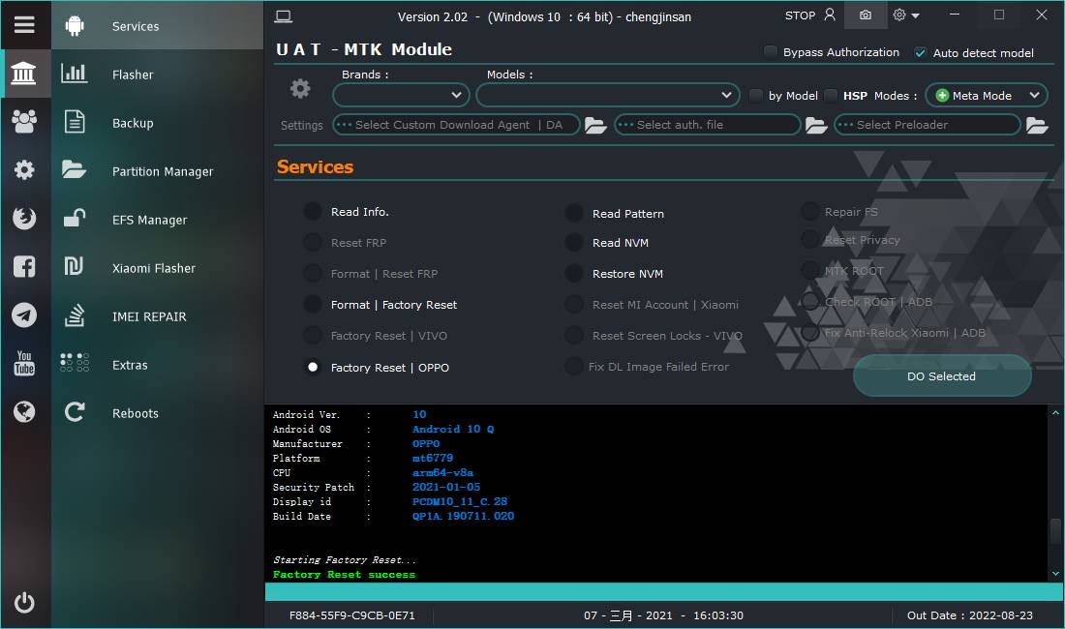Image resolution: width=1065 pixels, height=629 pixels.
Task: Select the Read NVM radio button
Action: pos(574,243)
